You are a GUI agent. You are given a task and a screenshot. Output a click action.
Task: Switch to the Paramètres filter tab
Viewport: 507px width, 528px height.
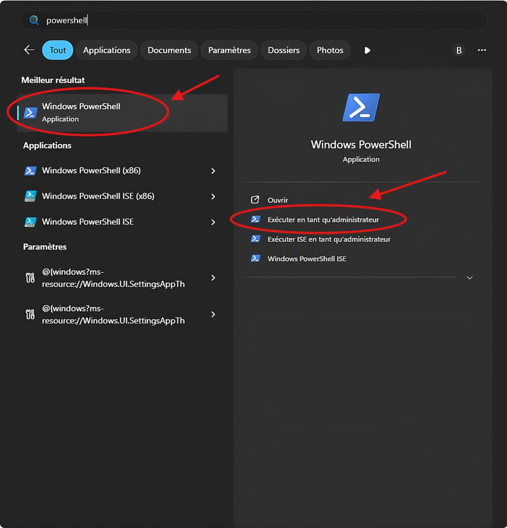pos(229,50)
